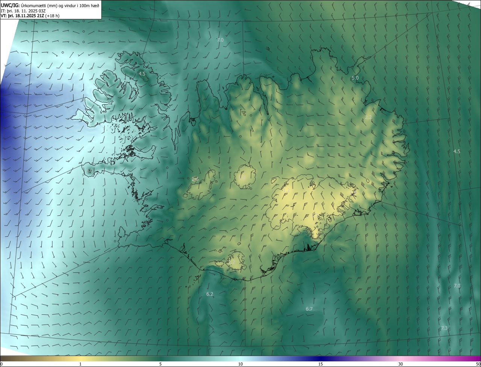Click the '5' tick on the color scale

[160, 364]
